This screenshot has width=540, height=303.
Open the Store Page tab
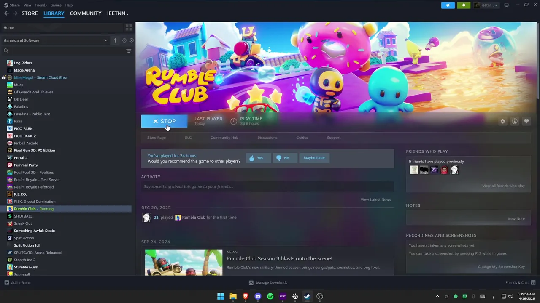pyautogui.click(x=157, y=138)
